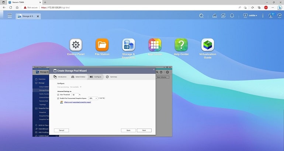Image resolution: width=284 pixels, height=151 pixels.
Task: Launch File Station from the desktop
Action: [x=102, y=45]
